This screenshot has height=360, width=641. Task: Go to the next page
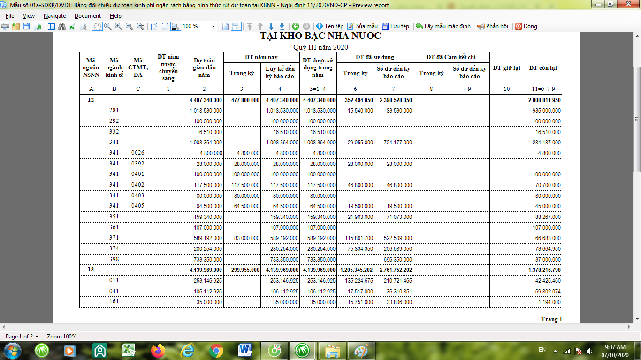271,26
